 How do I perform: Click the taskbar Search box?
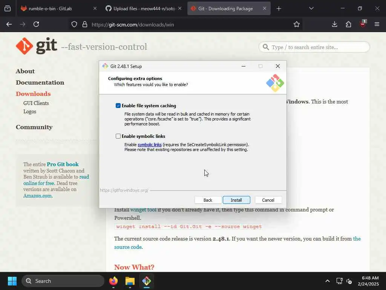point(63,281)
